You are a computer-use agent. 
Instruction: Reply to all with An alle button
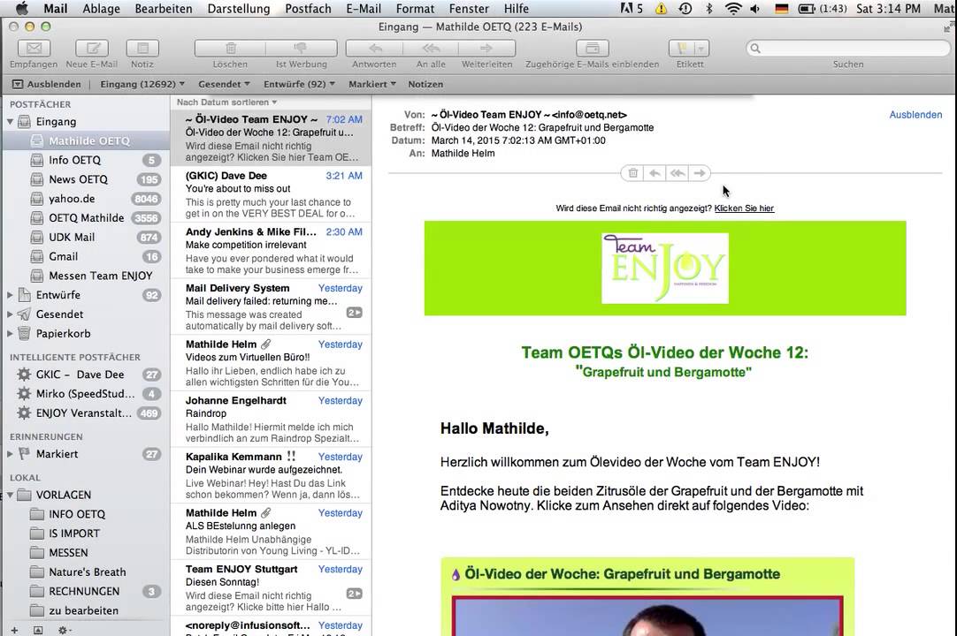pos(431,49)
